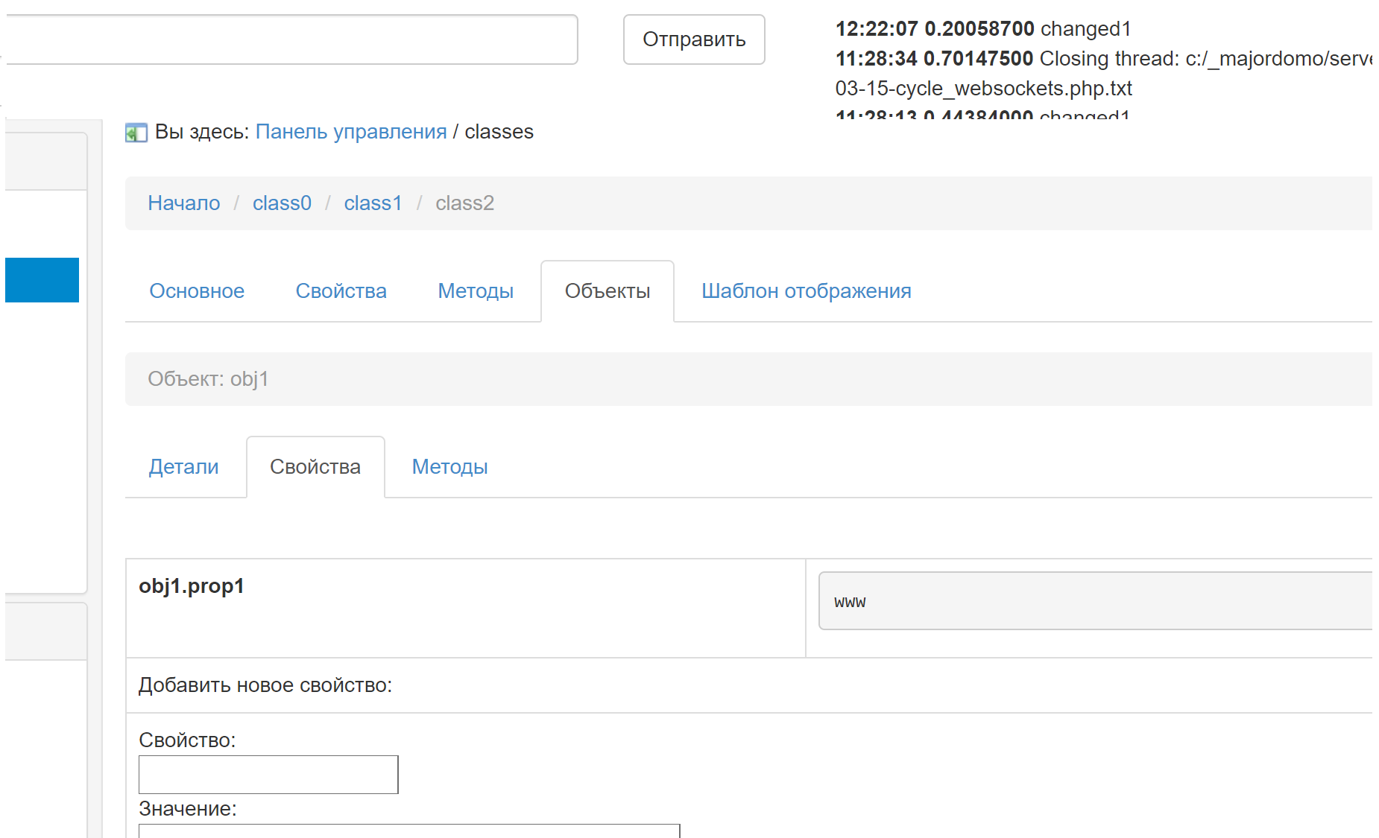Click the obj1.prop1 value field containing www
Viewport: 1379px width, 838px height.
point(1096,601)
